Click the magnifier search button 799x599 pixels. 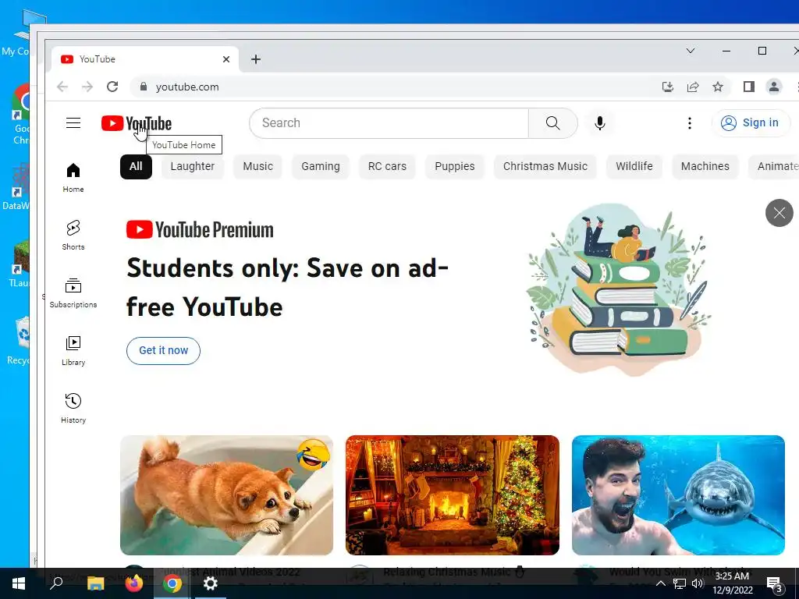(x=553, y=122)
